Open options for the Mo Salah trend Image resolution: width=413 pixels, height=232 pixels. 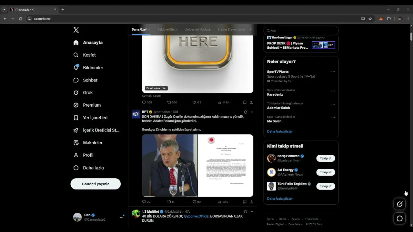point(333,118)
